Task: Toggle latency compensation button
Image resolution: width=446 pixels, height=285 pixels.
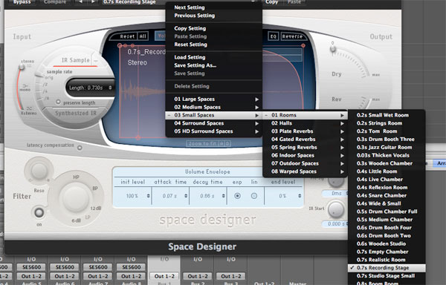Action: coord(80,148)
